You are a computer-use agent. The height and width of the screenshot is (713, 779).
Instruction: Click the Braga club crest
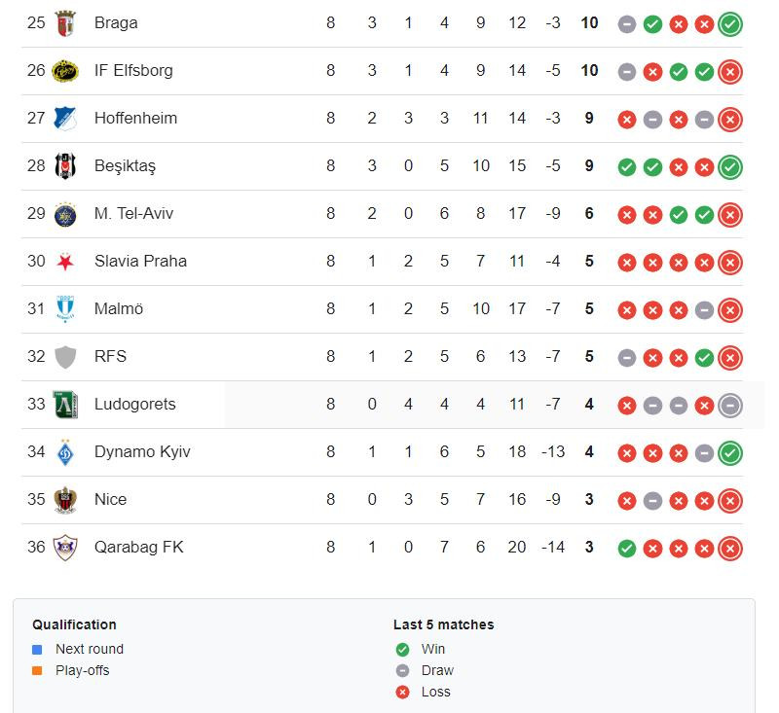65,23
